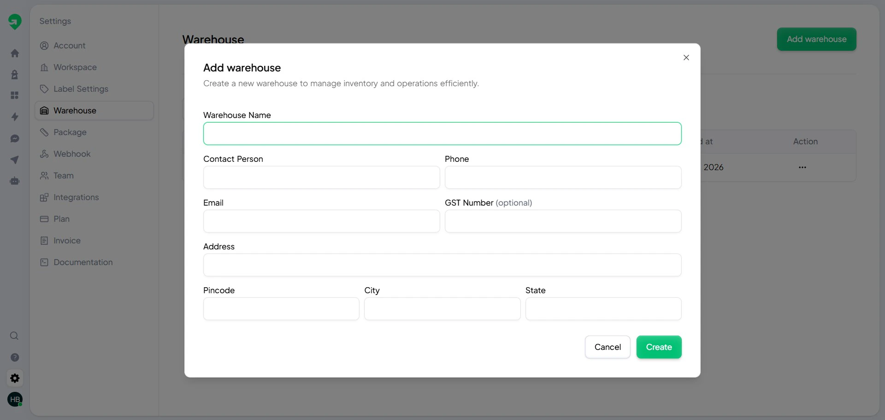Select the Shipments send icon

15,160
